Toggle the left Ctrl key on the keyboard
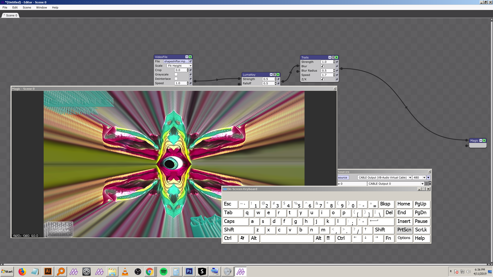This screenshot has width=493, height=277. tap(230, 238)
